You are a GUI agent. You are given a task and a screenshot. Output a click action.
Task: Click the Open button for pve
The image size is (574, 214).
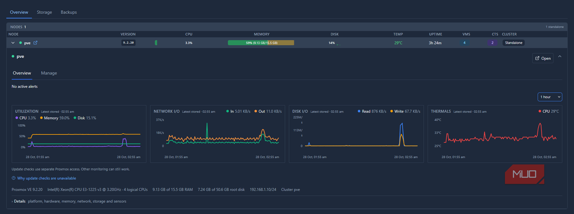tap(543, 58)
